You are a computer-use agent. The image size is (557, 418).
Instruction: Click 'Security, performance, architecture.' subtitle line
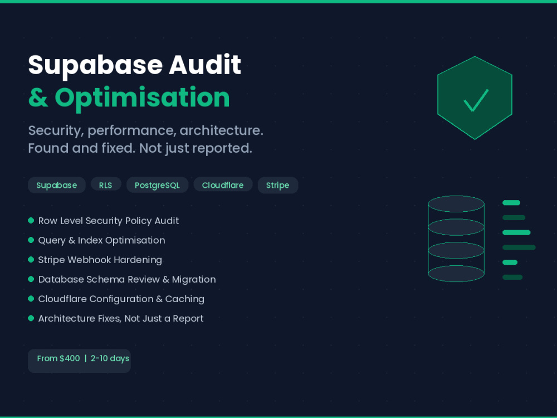coord(145,130)
